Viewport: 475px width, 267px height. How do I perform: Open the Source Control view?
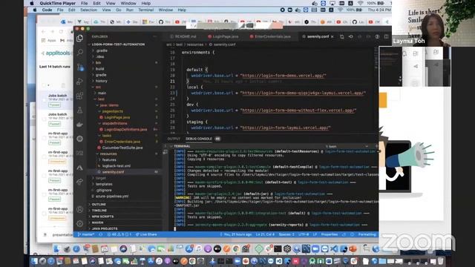80,67
